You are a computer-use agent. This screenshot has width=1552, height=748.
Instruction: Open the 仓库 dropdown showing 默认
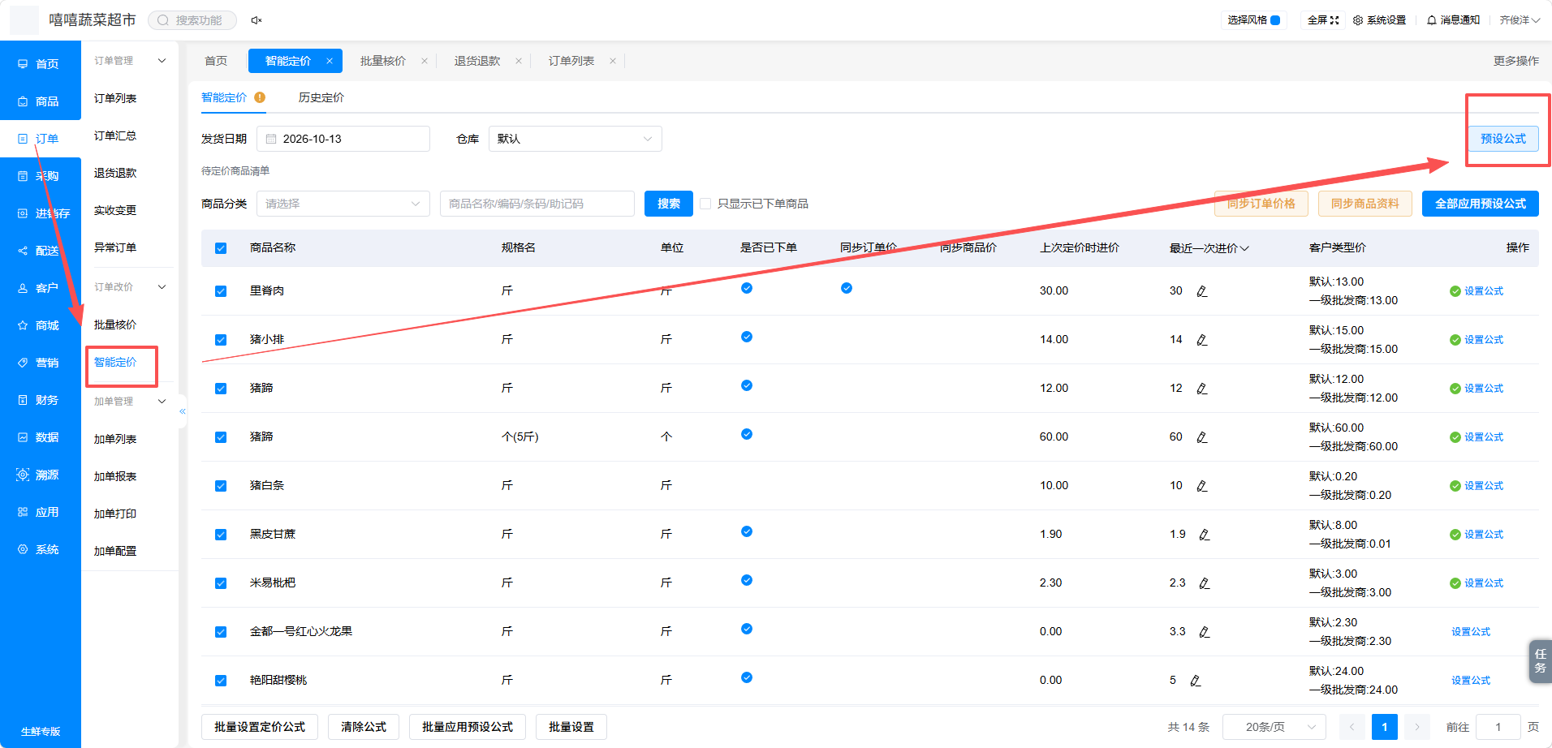[576, 139]
